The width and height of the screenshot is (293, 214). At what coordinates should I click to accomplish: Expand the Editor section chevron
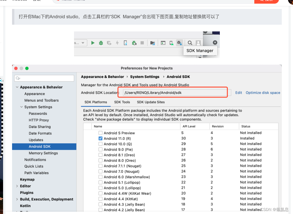tap(17, 186)
